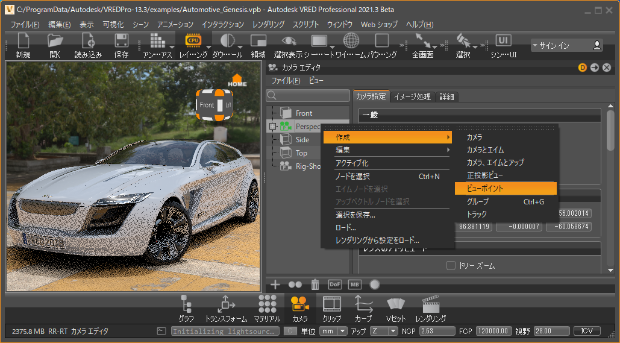
Task: Open the Material (マテリアル) editor icon
Action: 267,304
